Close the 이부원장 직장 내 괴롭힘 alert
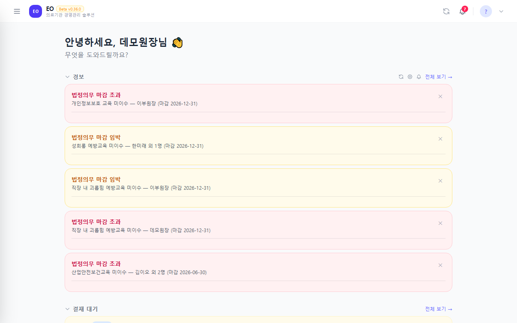The height and width of the screenshot is (323, 517). tap(440, 181)
